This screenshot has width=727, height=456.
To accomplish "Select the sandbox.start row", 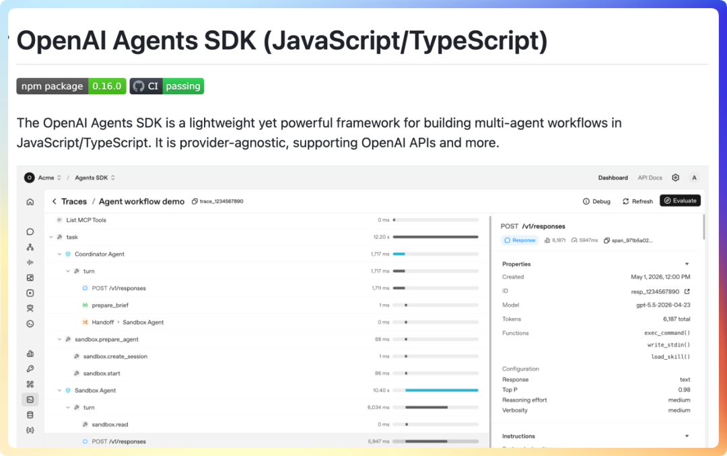I will [x=267, y=373].
